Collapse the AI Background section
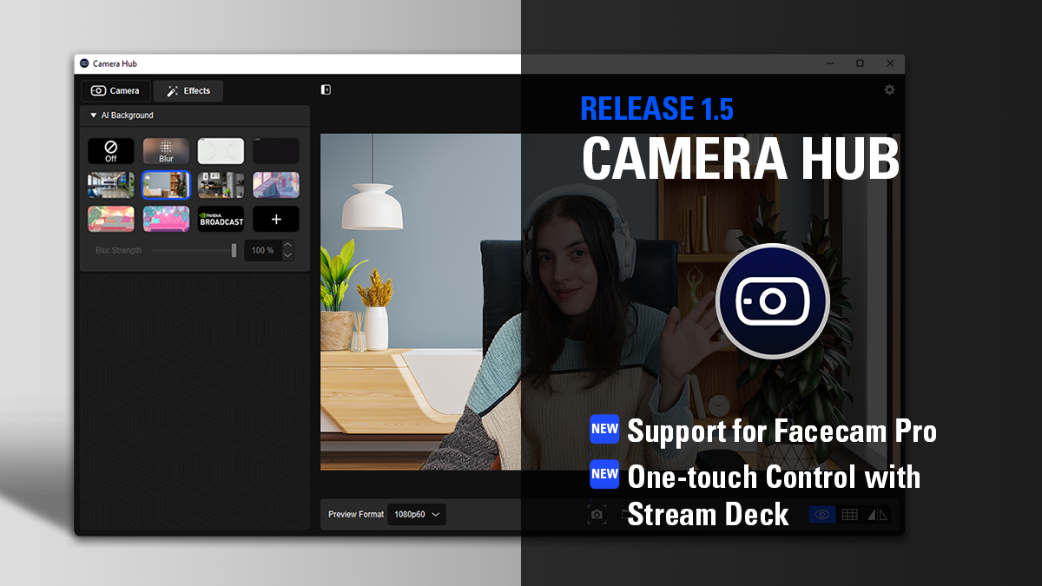Screen dimensions: 1042x586 [x=94, y=115]
